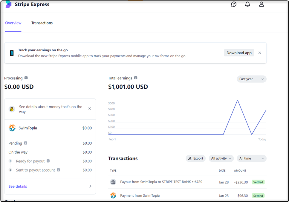Viewport: 289px width, 202px height.
Task: Open notifications bell icon
Action: point(247,4)
